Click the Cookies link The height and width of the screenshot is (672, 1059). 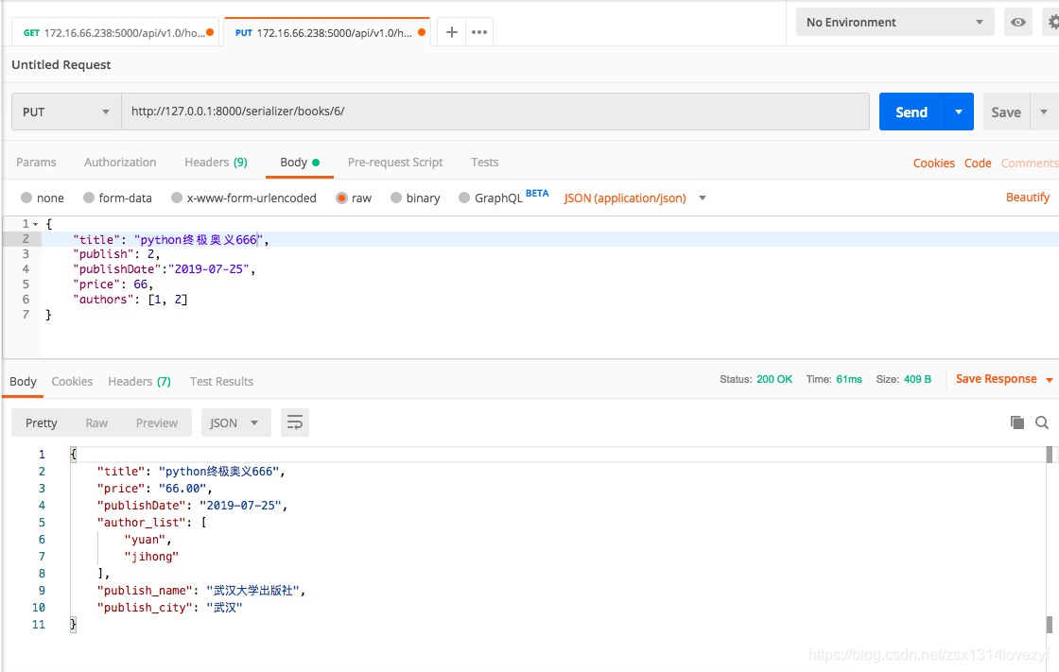pyautogui.click(x=934, y=163)
